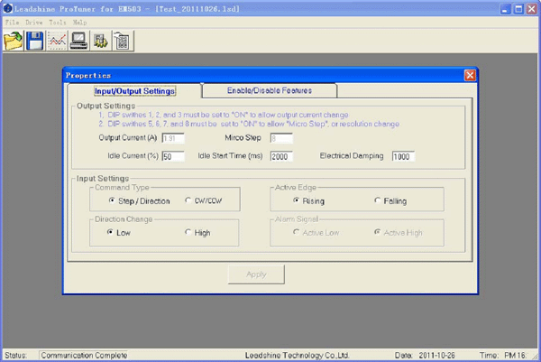The width and height of the screenshot is (541, 362).
Task: Open the File menu
Action: (12, 21)
